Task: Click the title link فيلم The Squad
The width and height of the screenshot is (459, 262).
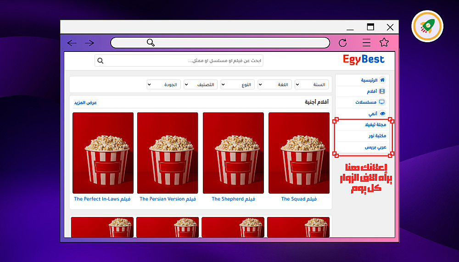Action: [x=299, y=199]
